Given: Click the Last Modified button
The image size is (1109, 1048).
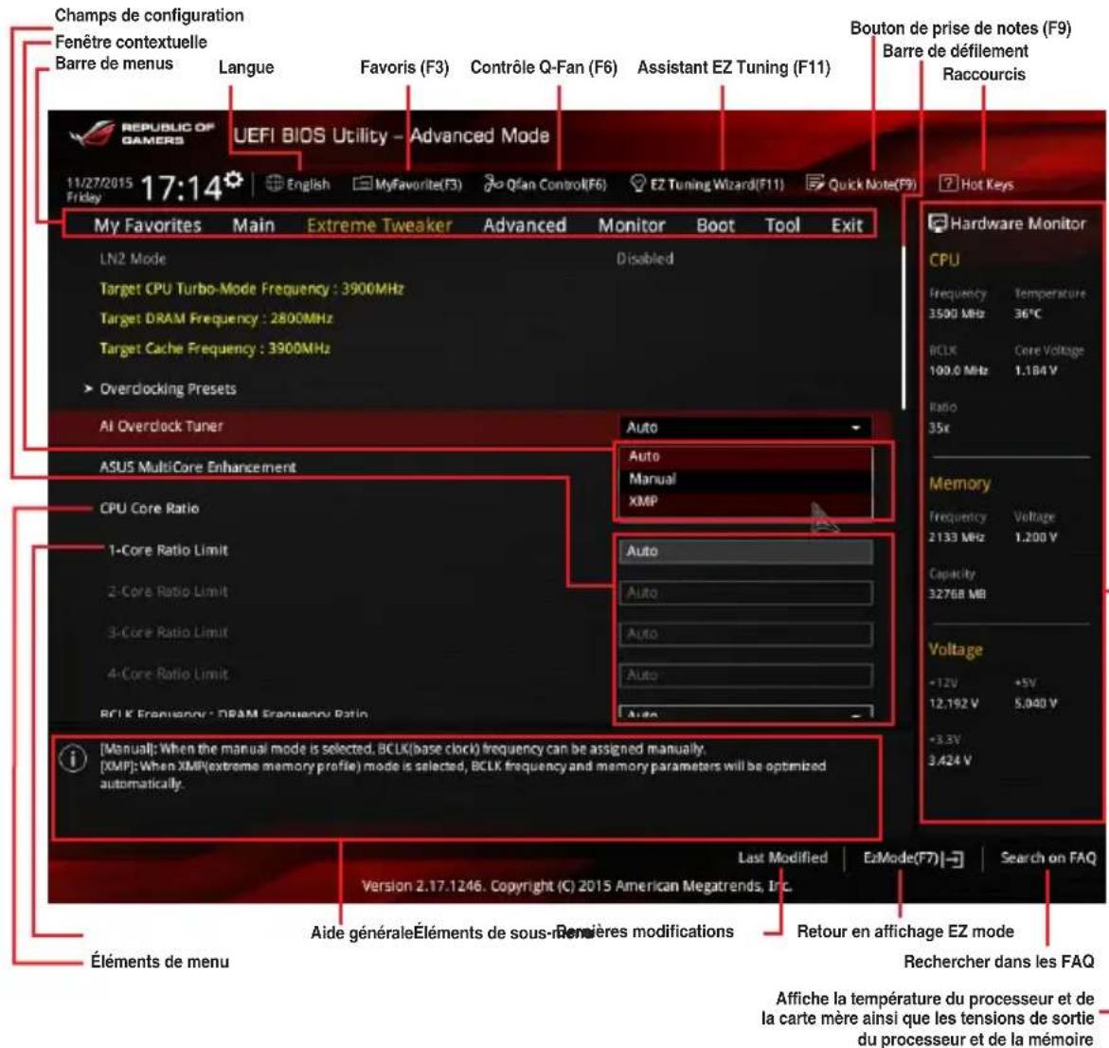Looking at the screenshot, I should [x=782, y=858].
